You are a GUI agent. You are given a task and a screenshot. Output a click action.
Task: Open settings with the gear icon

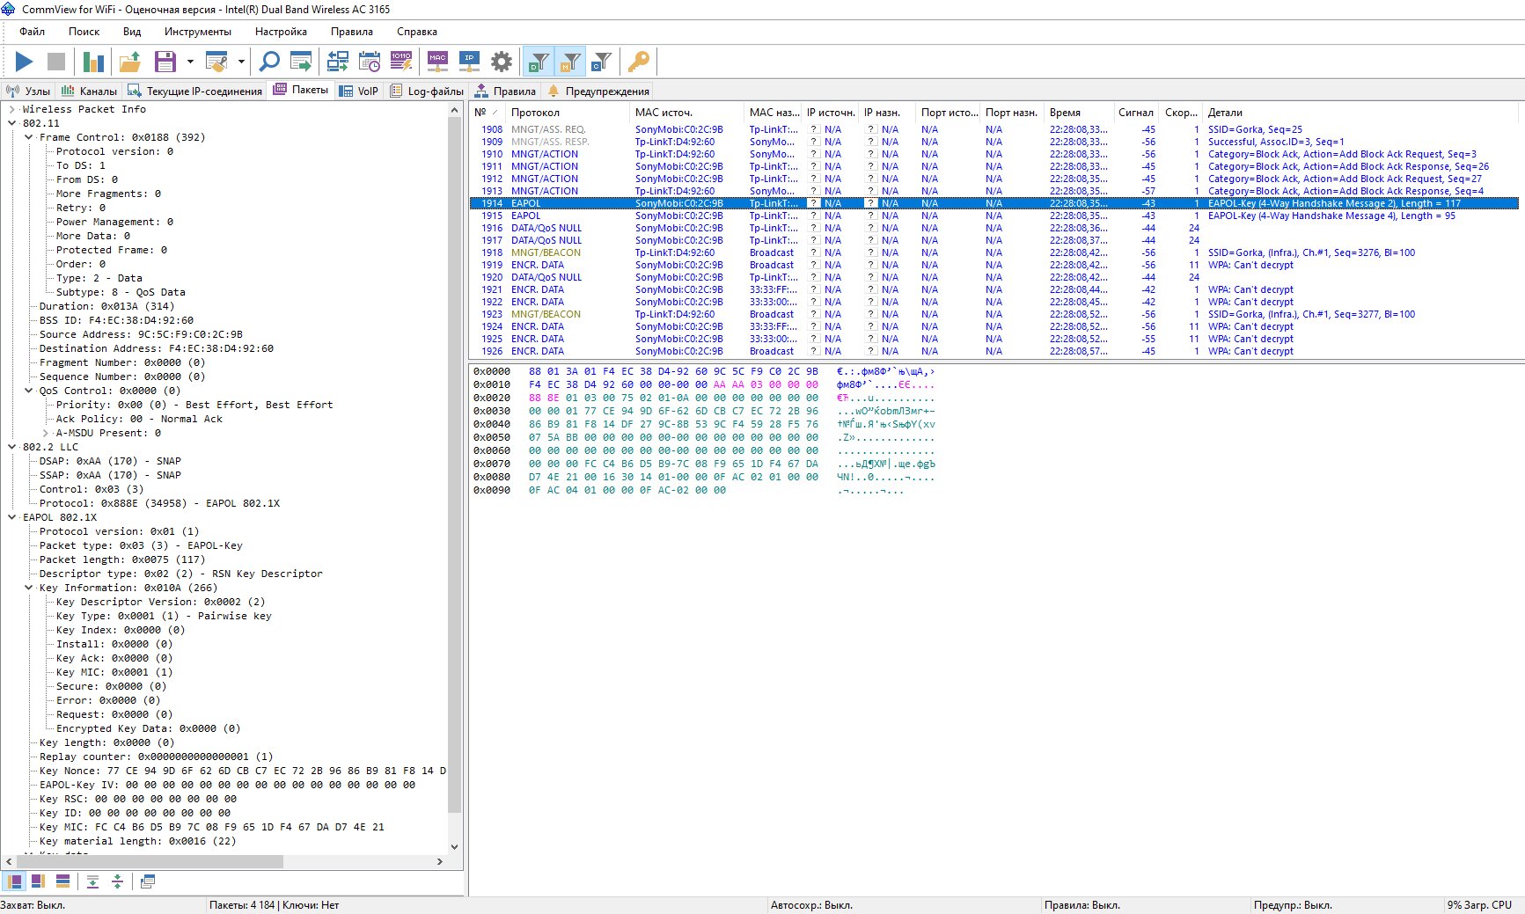502,62
